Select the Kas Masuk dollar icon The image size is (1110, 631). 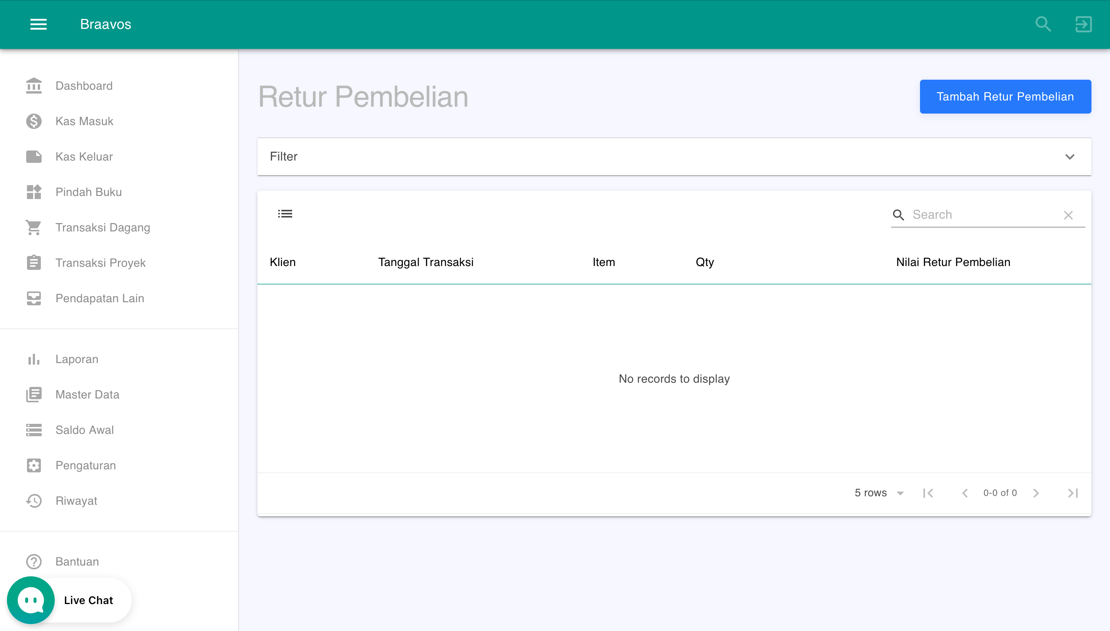point(34,121)
